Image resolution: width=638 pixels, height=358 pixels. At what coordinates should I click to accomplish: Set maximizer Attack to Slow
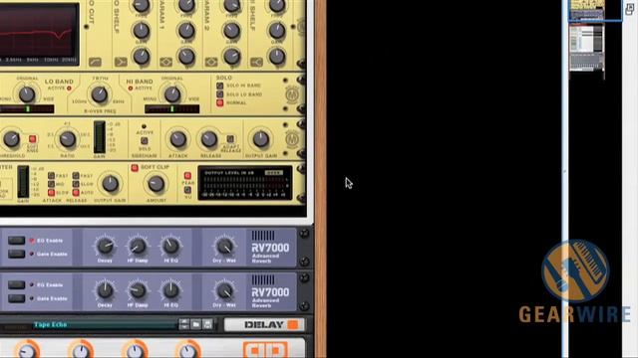(x=51, y=193)
